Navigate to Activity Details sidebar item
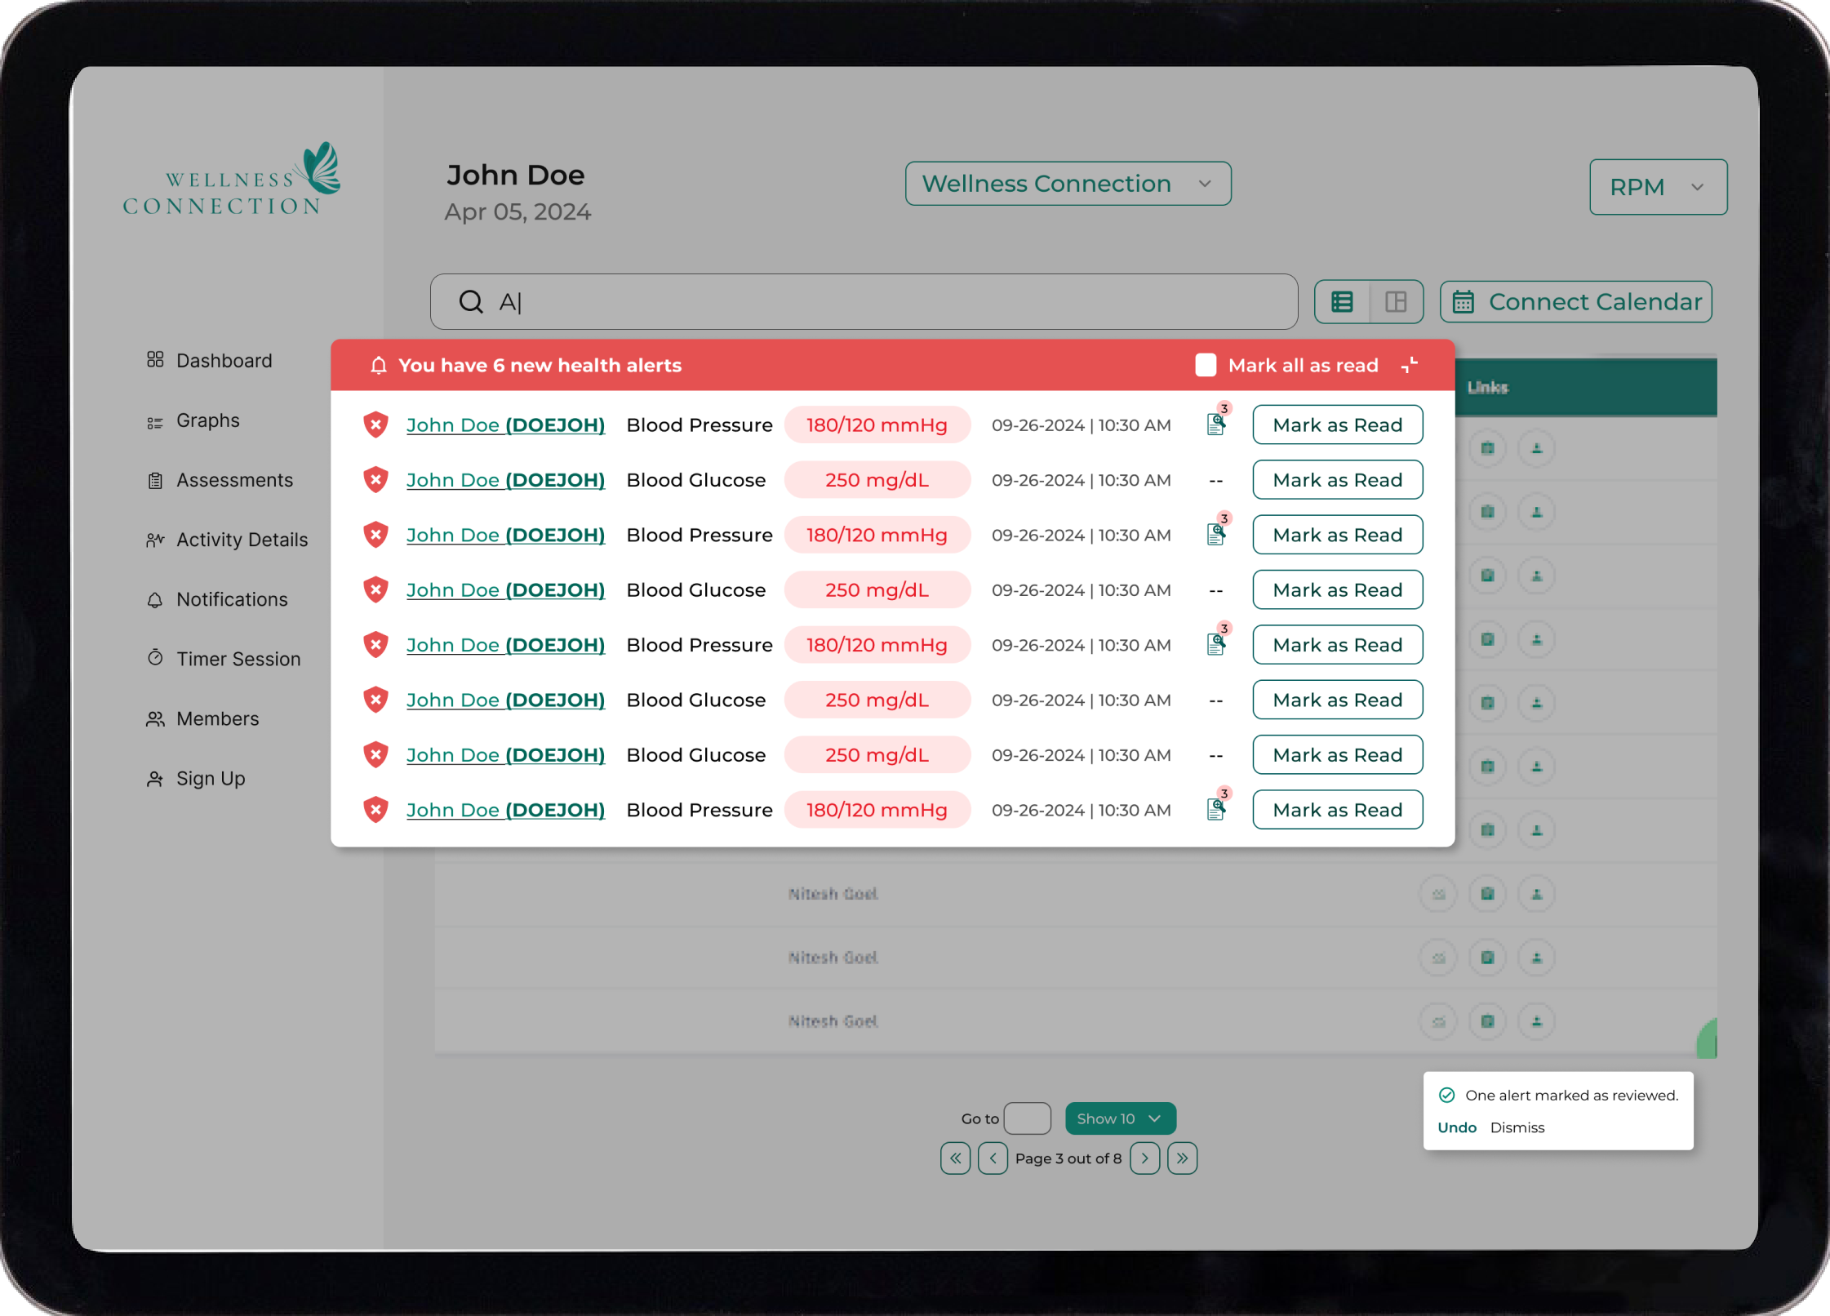 click(x=242, y=540)
